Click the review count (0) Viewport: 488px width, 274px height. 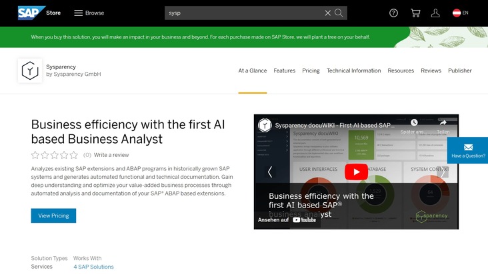87,155
